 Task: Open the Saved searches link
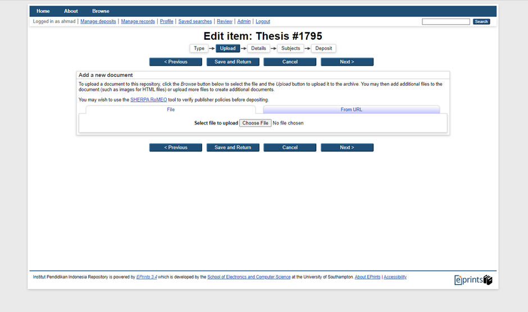[x=195, y=21]
